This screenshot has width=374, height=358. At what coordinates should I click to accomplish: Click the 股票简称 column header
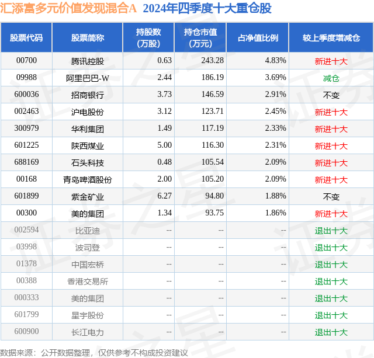pos(87,37)
